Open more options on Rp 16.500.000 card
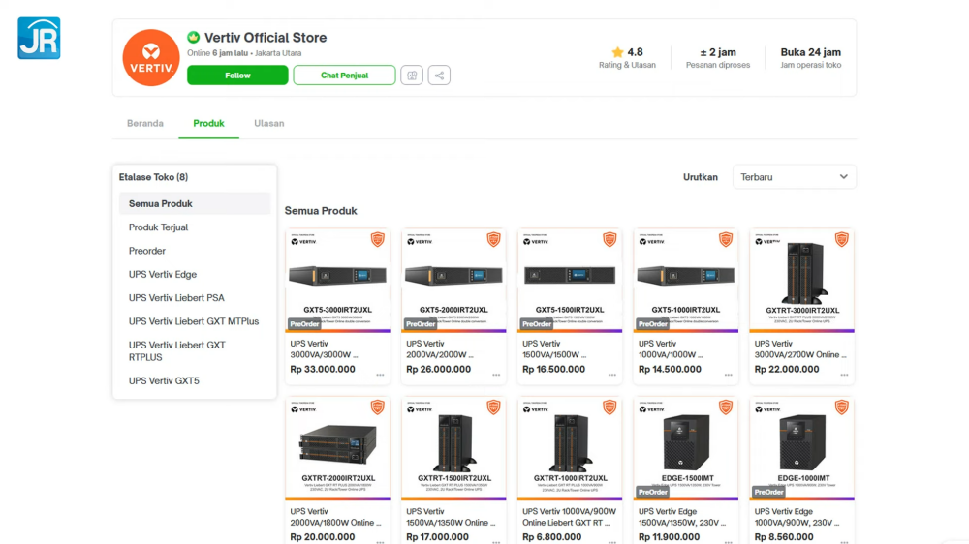 pos(612,375)
